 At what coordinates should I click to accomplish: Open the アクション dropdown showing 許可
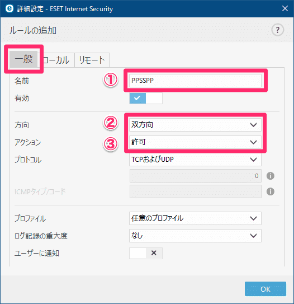195,142
